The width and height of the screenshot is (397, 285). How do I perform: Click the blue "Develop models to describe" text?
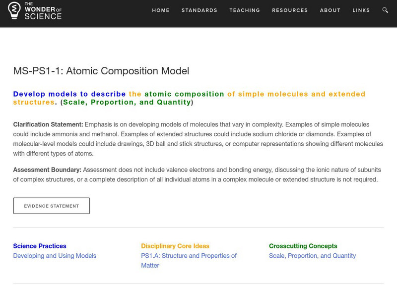pyautogui.click(x=69, y=94)
